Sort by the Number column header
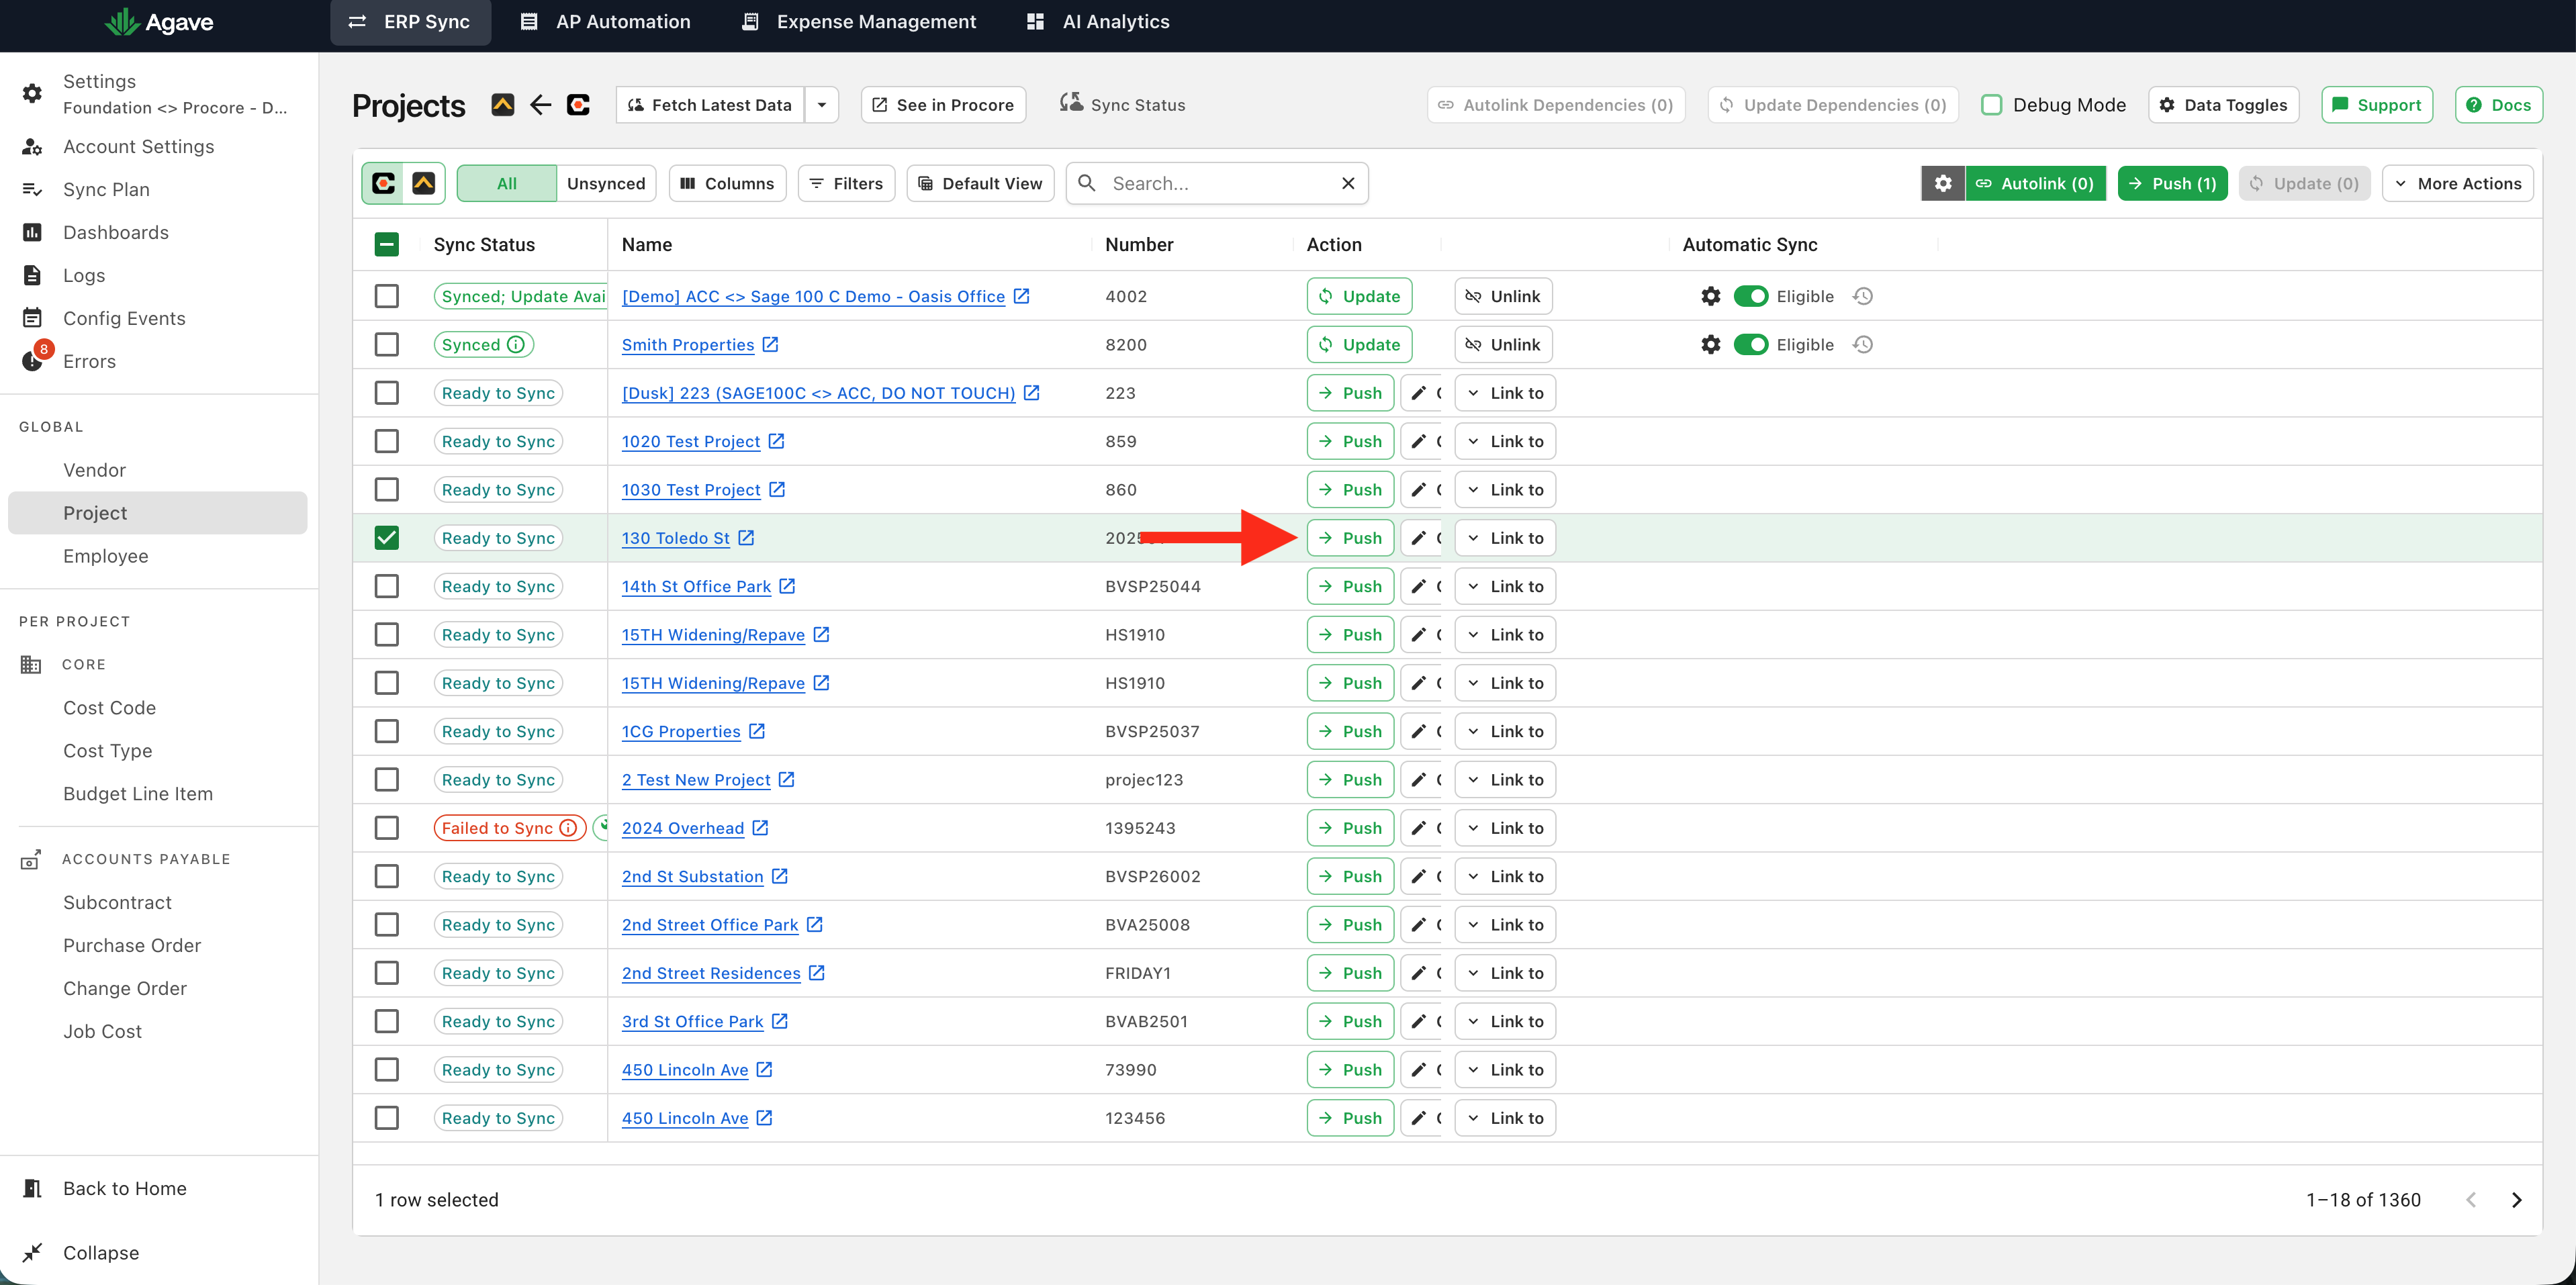 pos(1139,244)
